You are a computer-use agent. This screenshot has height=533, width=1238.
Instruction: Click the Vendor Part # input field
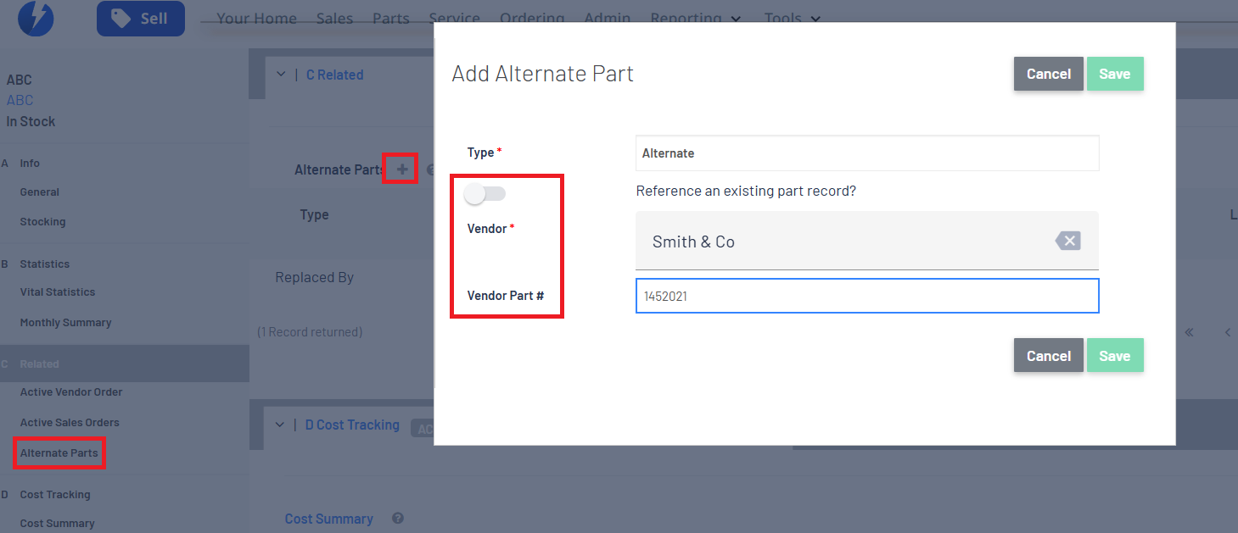pyautogui.click(x=866, y=297)
